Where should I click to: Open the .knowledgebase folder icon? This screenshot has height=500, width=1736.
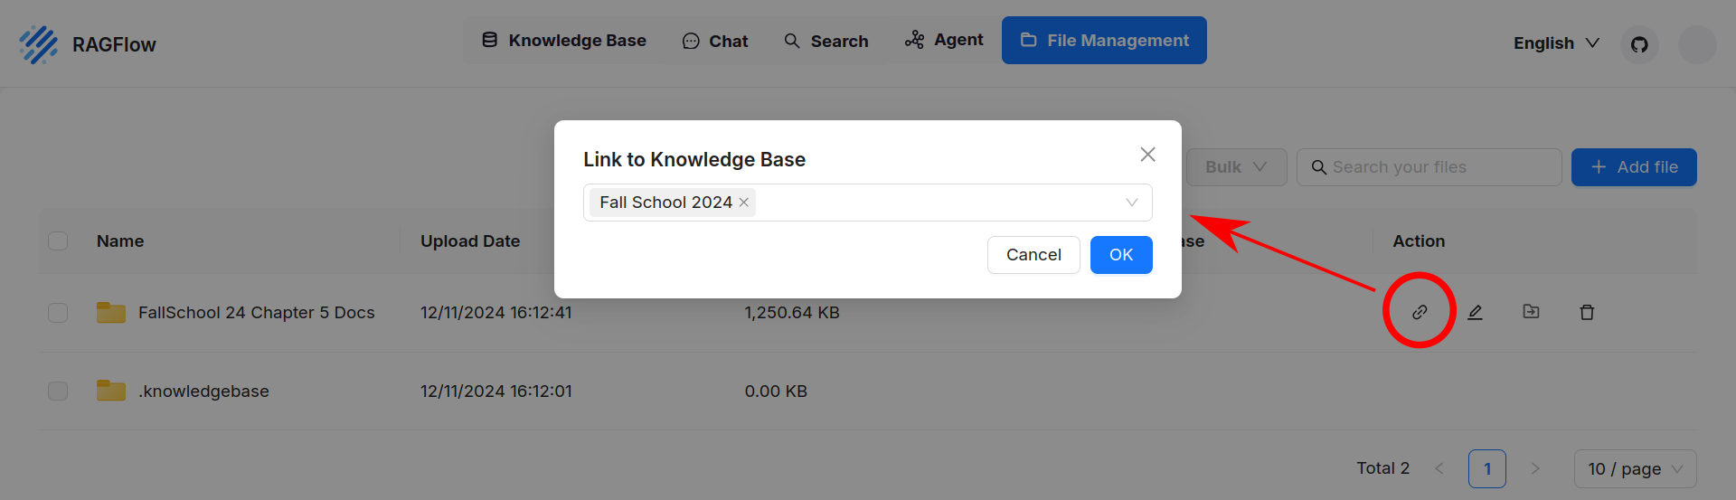tap(111, 391)
